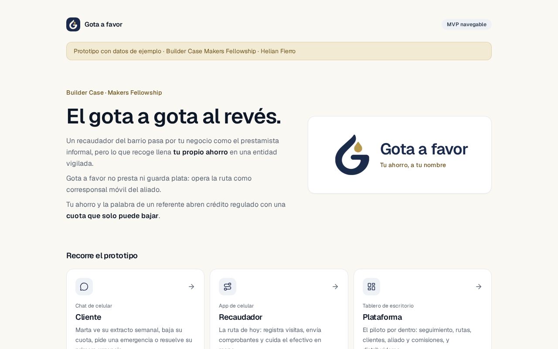558x349 pixels.
Task: Follow the arrow on the Cliente card
Action: (191, 287)
